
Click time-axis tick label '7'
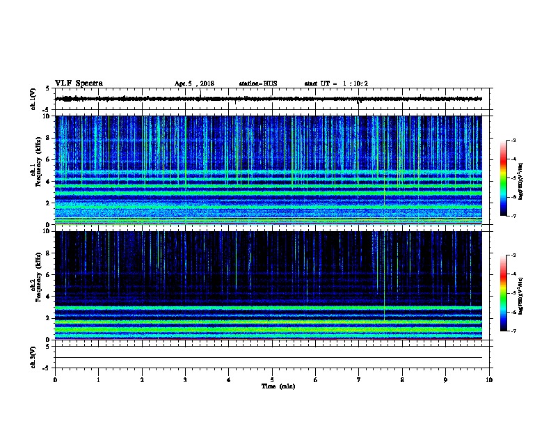(x=359, y=380)
